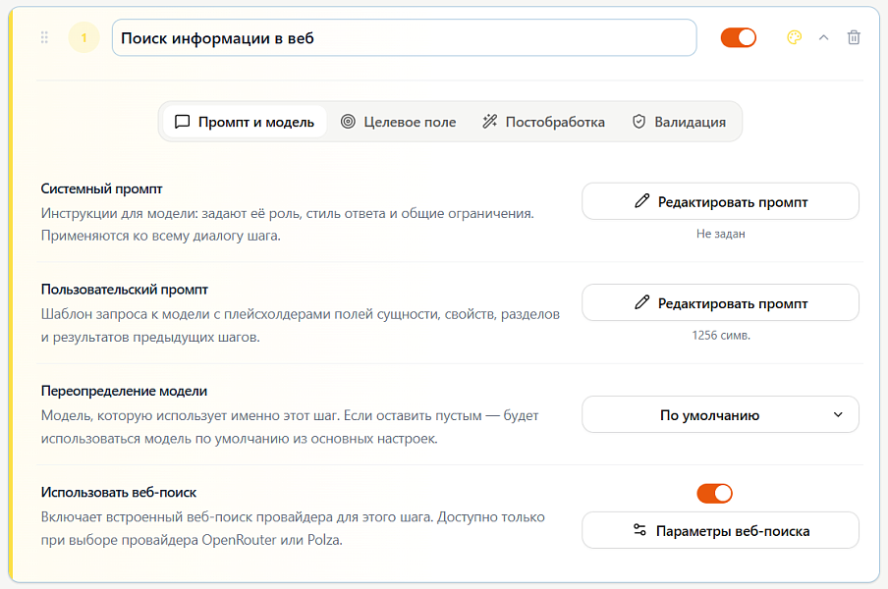Grab the step drag handle icon
888x589 pixels.
[44, 37]
